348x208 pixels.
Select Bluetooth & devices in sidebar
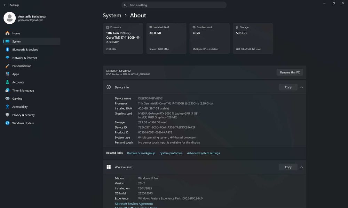click(32, 49)
